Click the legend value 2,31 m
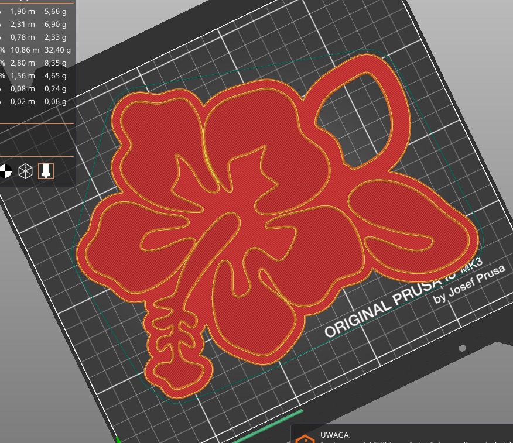This screenshot has width=513, height=443. pyautogui.click(x=23, y=24)
